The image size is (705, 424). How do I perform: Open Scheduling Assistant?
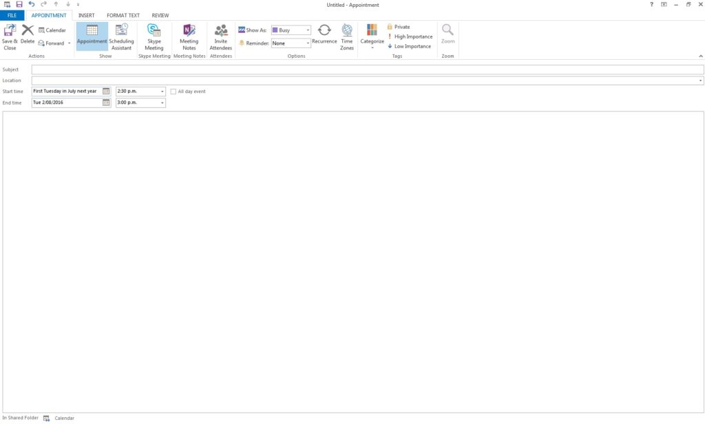click(x=121, y=37)
